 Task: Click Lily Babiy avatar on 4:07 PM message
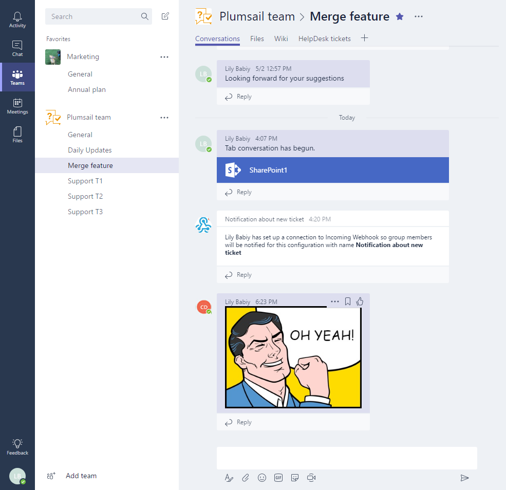[x=203, y=144]
